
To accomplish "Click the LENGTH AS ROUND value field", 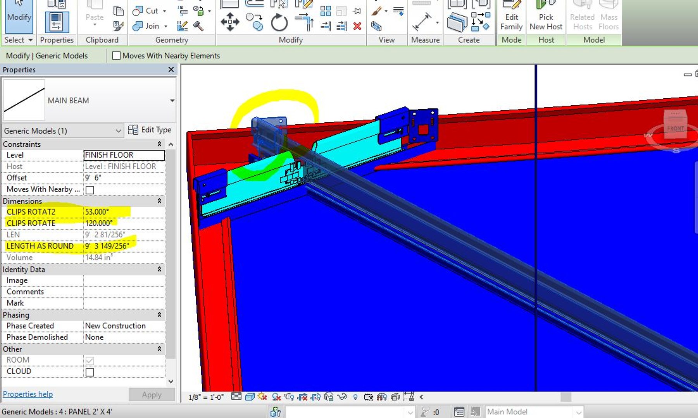I will click(124, 246).
